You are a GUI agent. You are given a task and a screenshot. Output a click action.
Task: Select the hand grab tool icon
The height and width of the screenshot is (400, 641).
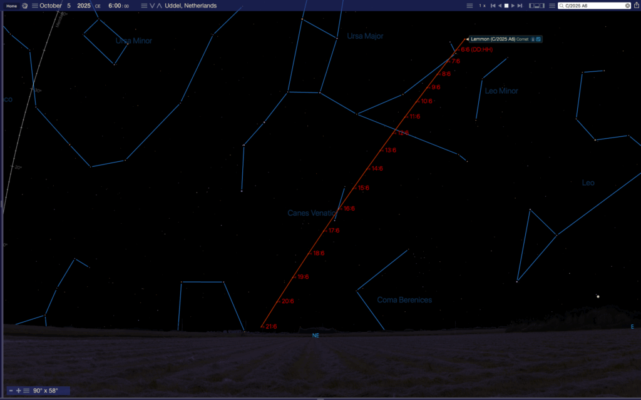pyautogui.click(x=24, y=6)
